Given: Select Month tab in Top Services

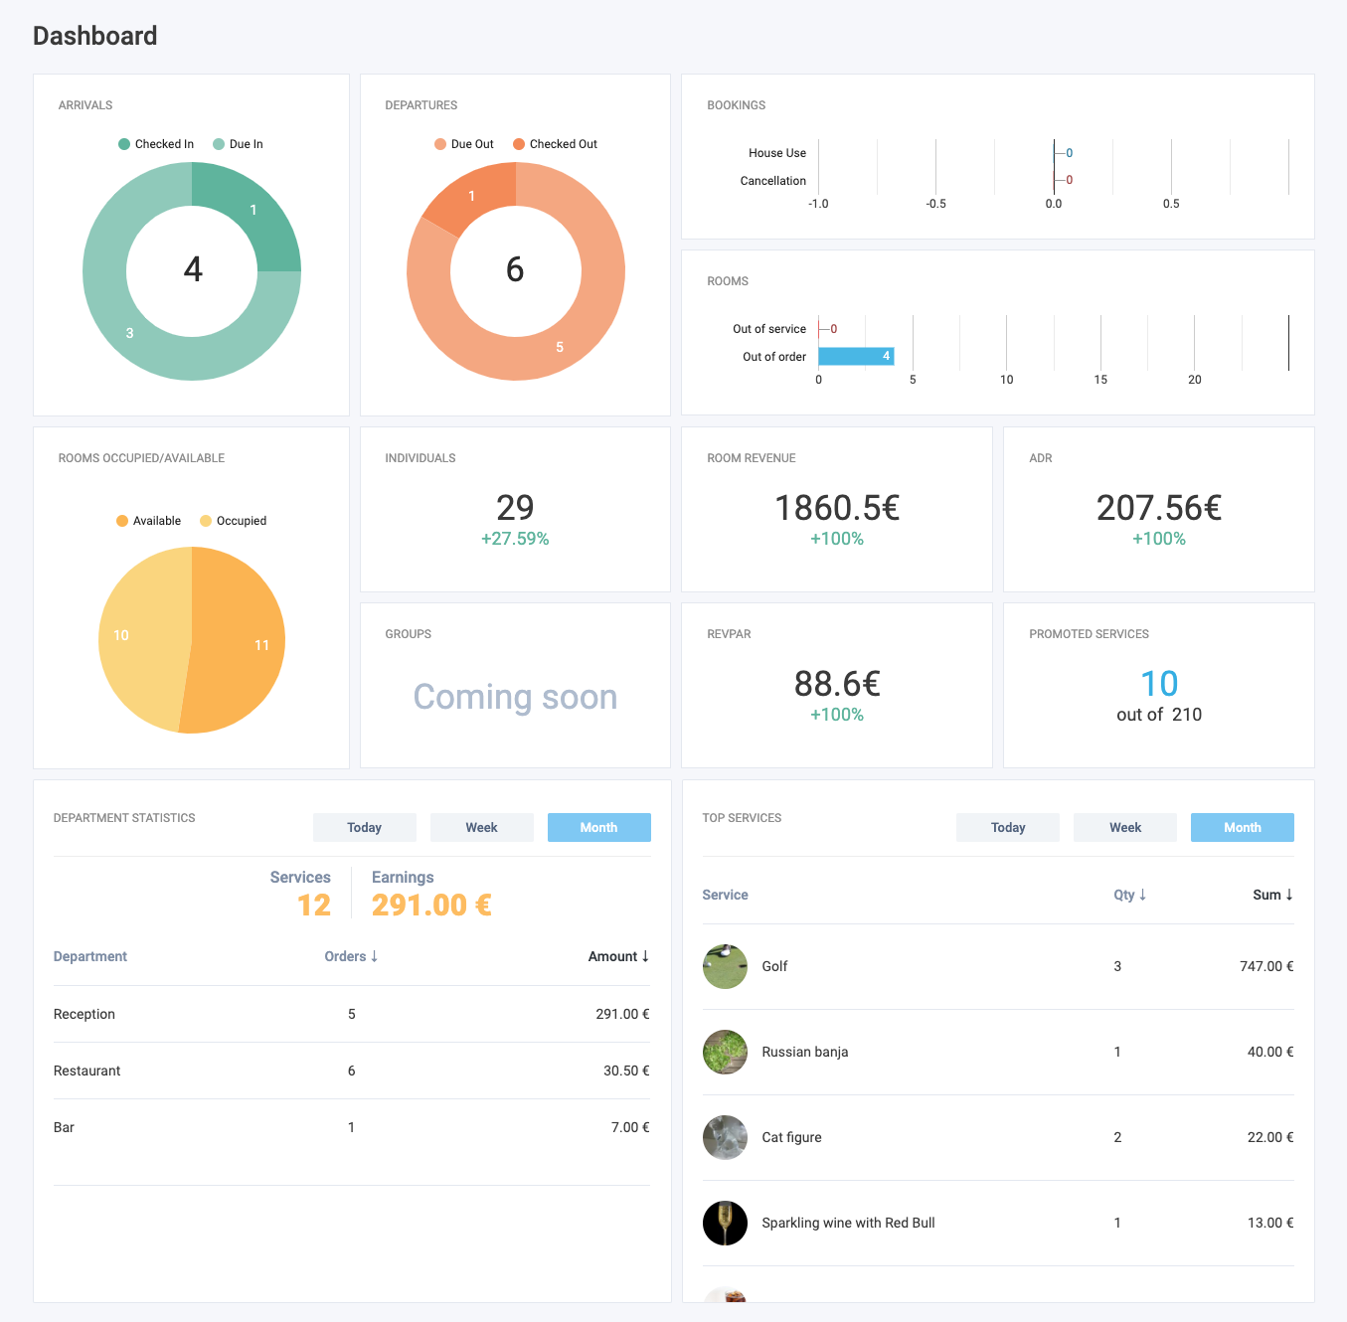Looking at the screenshot, I should (x=1243, y=827).
